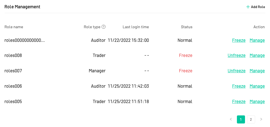Click the truncated role name roles00000000000...
Viewport: 270px width, 127px height.
click(x=24, y=40)
